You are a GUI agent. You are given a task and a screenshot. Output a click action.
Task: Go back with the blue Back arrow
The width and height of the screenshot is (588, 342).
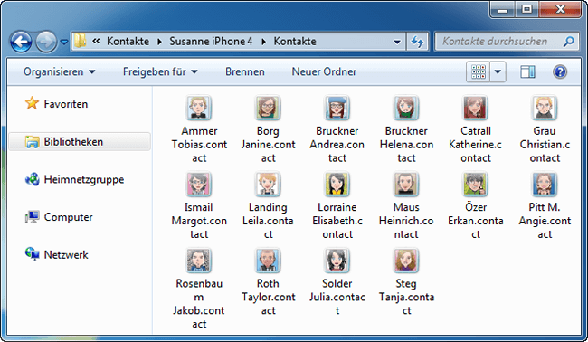click(x=21, y=42)
